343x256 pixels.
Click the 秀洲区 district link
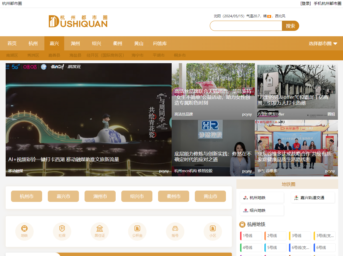(33, 56)
